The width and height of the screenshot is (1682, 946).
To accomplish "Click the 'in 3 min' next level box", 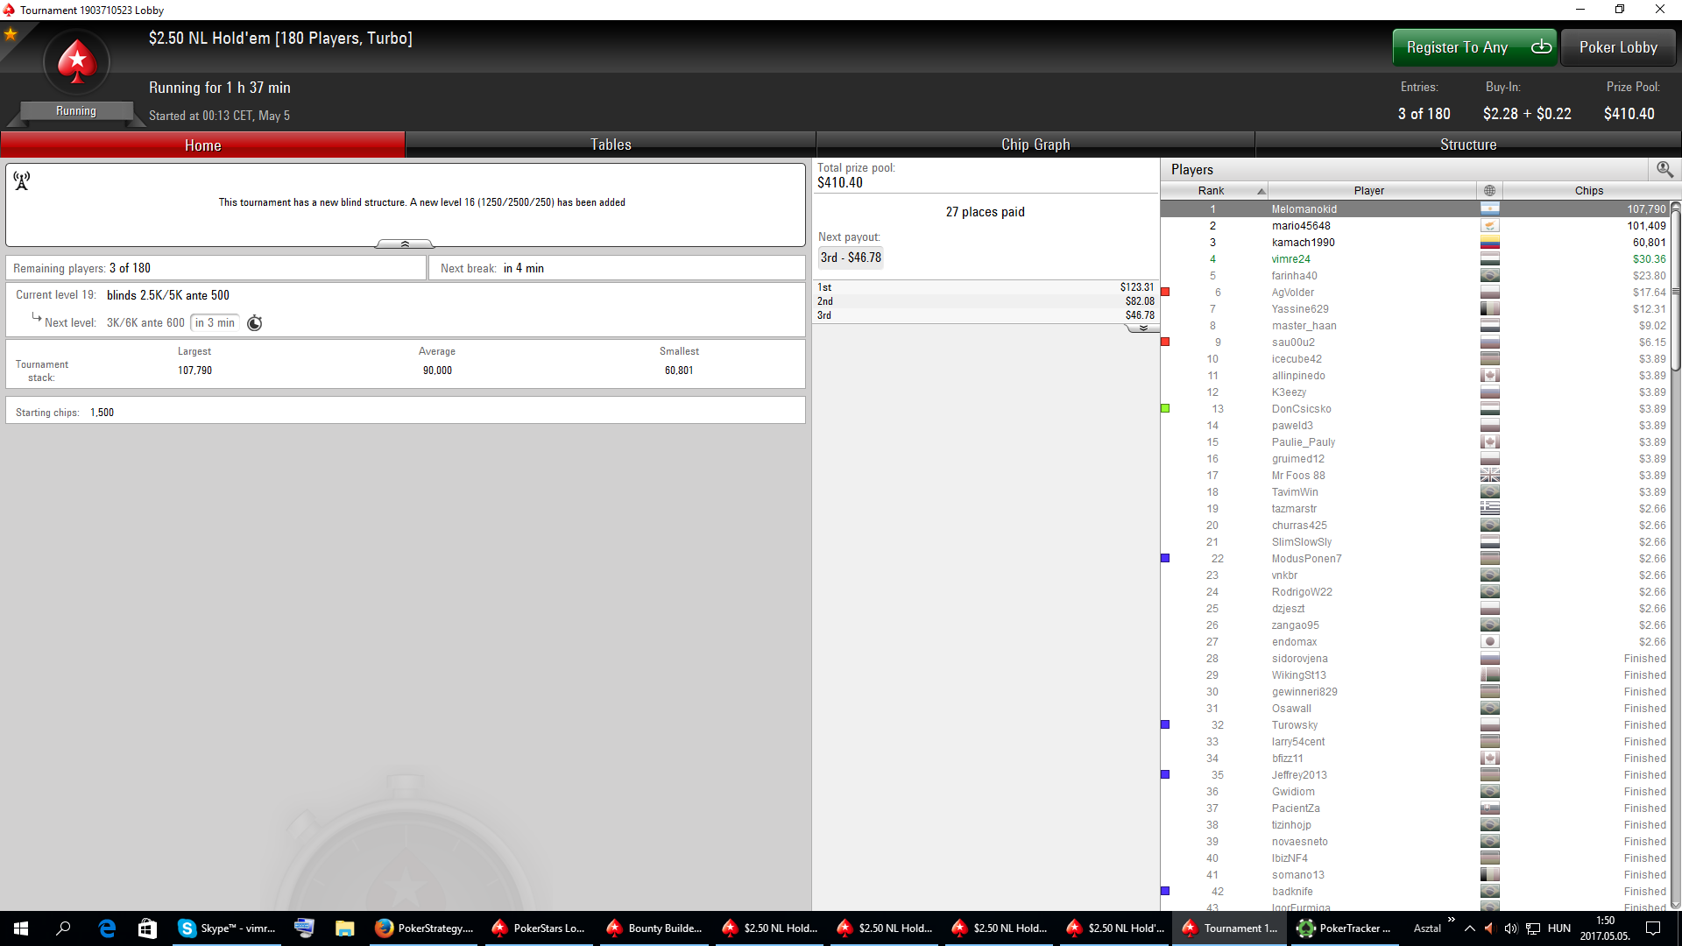I will click(x=215, y=322).
